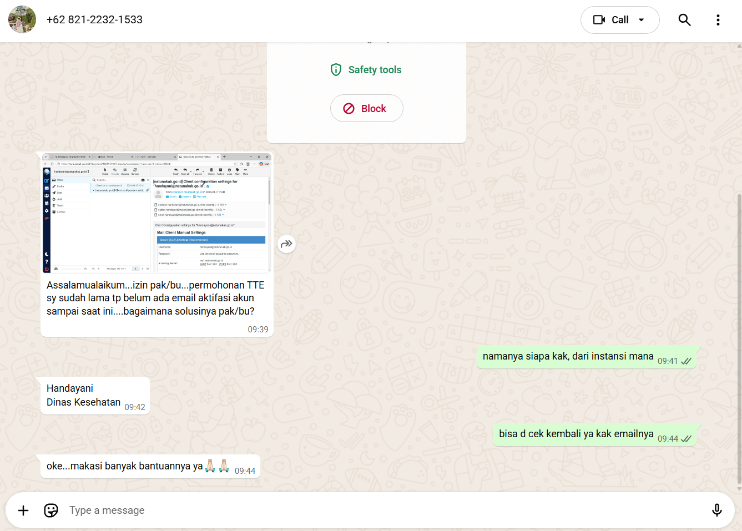Click contact number +62 821-2232-1533 header

tap(94, 20)
